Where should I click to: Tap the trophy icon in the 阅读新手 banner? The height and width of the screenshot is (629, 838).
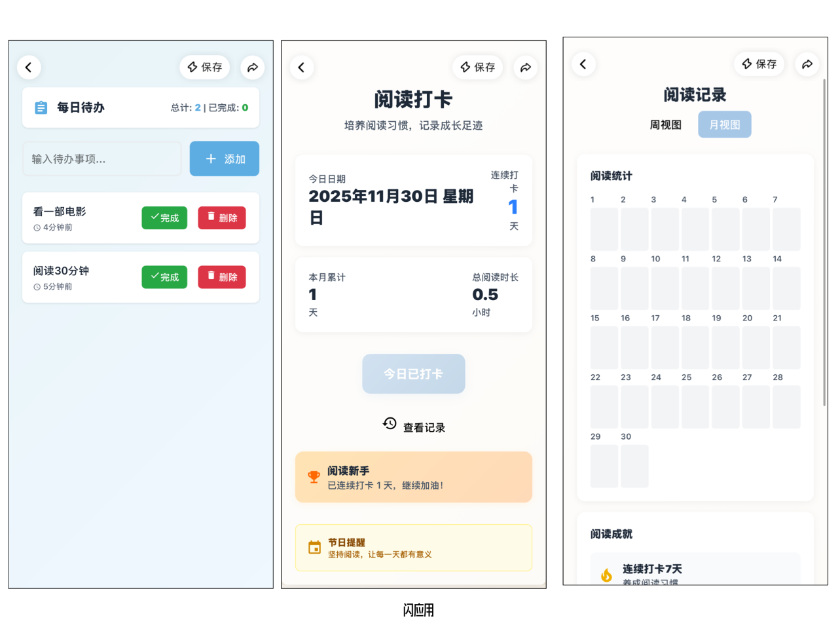[314, 476]
